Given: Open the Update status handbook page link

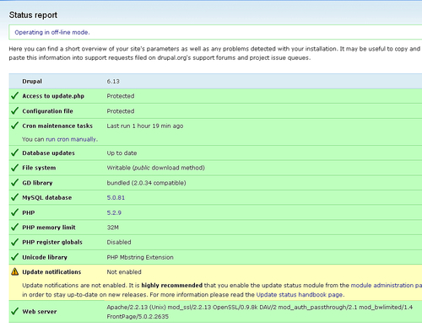Looking at the screenshot, I should (x=300, y=295).
